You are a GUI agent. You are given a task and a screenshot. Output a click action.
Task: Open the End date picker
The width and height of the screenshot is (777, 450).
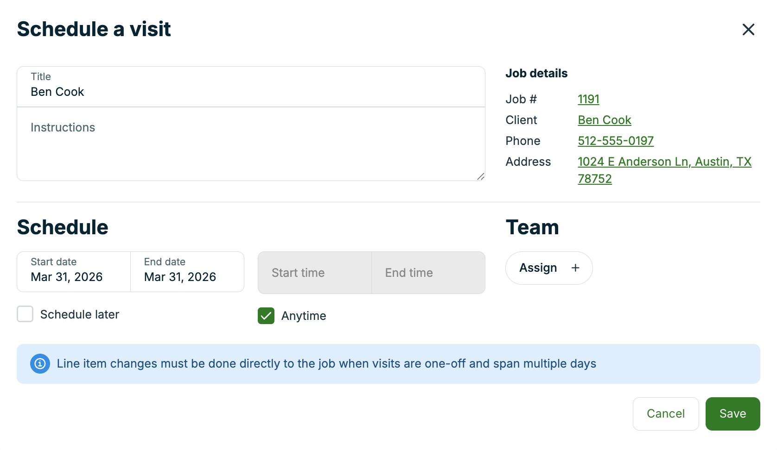[x=187, y=272]
